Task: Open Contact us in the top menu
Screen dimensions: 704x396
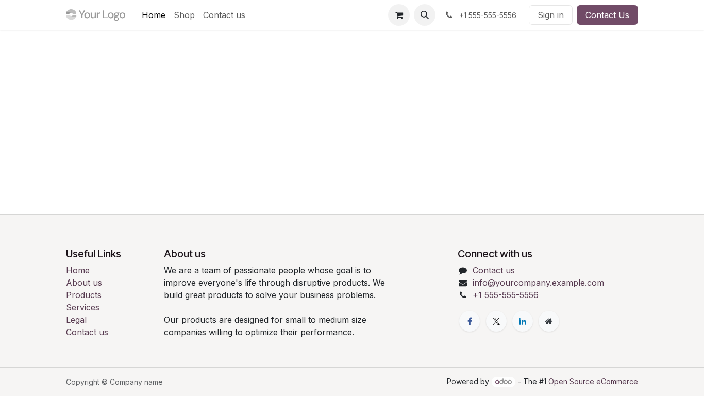Action: coord(224,15)
